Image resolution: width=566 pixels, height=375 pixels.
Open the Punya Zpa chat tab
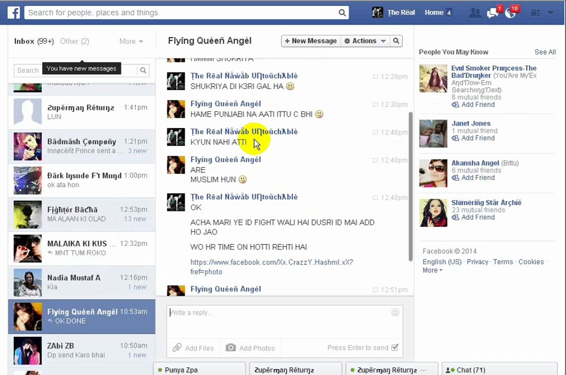[x=199, y=370]
